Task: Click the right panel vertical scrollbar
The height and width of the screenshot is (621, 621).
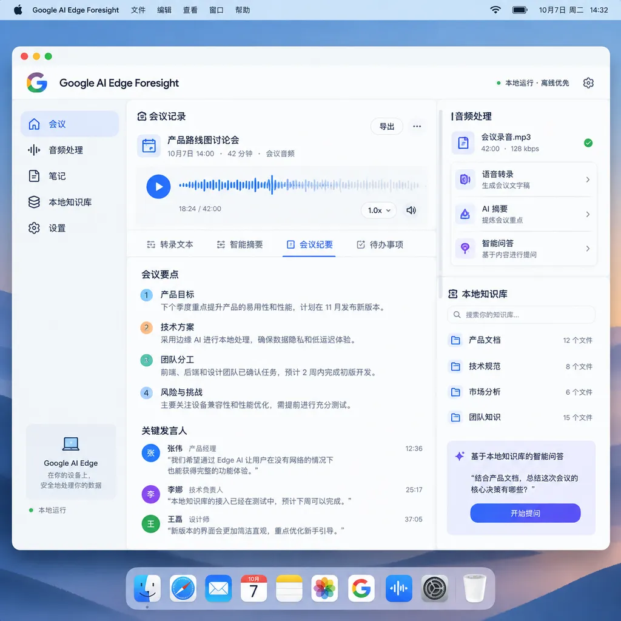Action: coord(440,204)
